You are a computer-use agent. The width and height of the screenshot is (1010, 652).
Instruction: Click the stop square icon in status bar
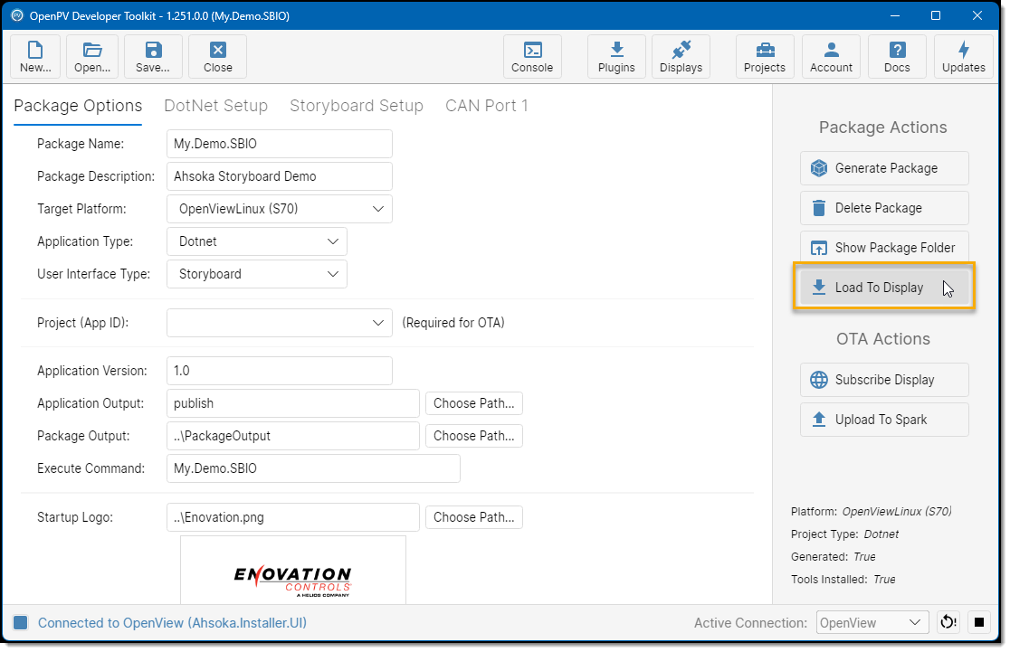979,622
